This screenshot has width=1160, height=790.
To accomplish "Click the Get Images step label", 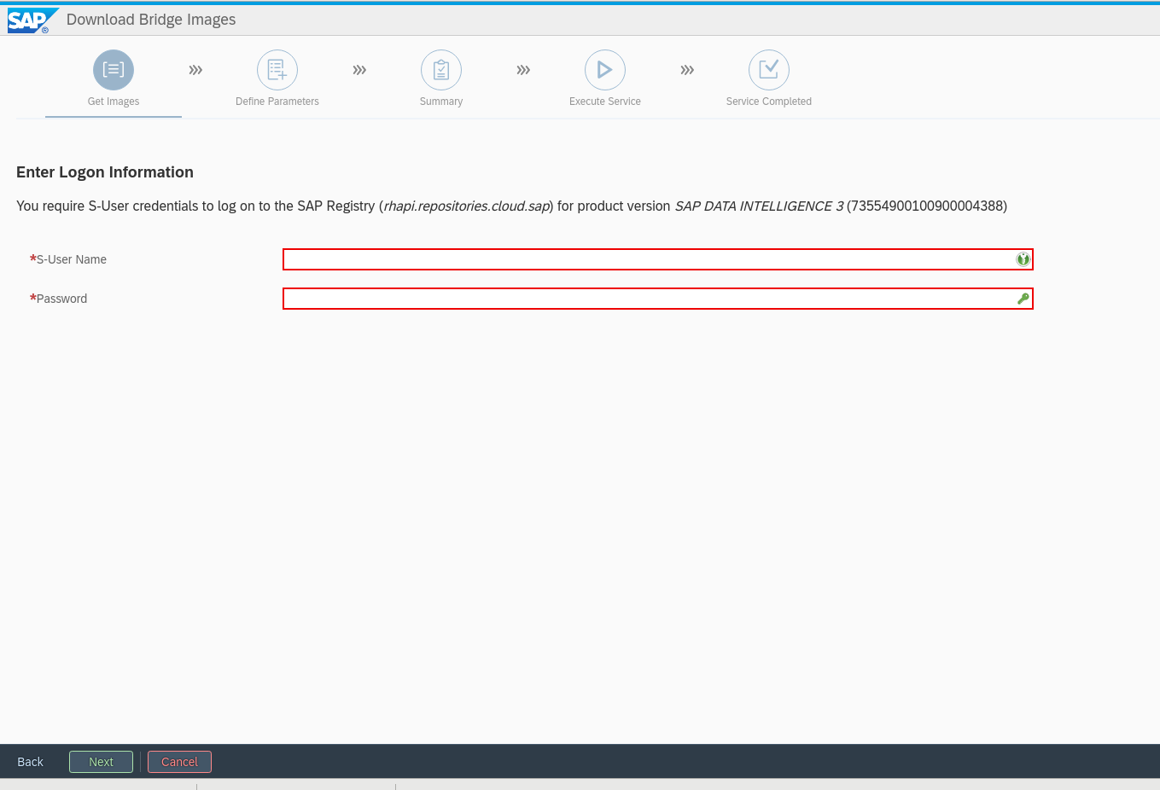I will tap(114, 102).
